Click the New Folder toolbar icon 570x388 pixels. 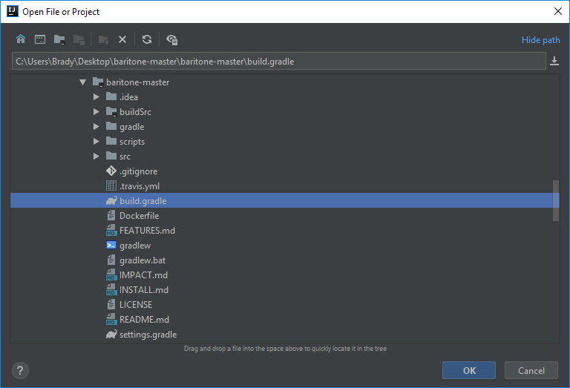(104, 39)
